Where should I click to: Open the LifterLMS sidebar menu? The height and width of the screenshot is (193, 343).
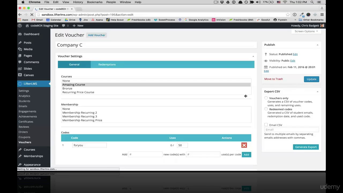pyautogui.click(x=33, y=84)
